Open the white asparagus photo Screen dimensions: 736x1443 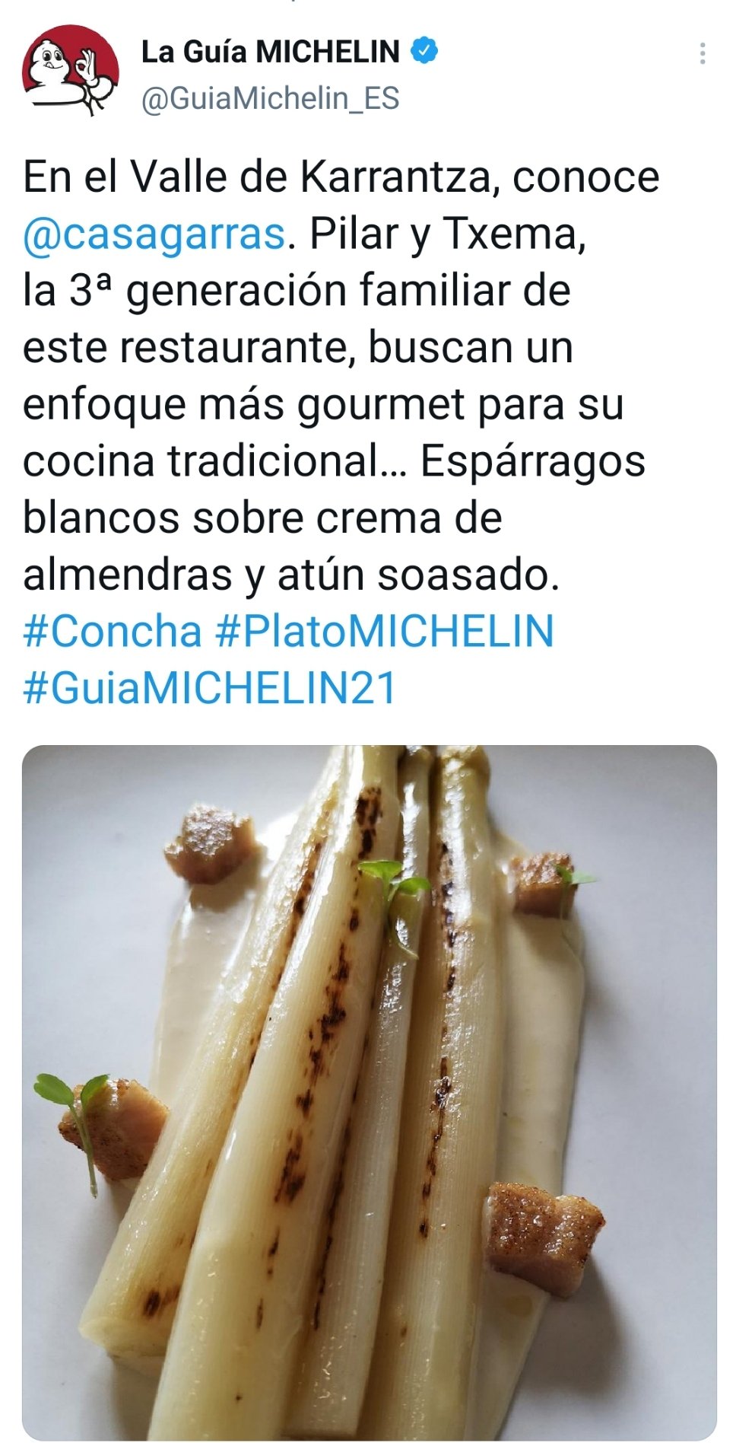(x=370, y=1092)
